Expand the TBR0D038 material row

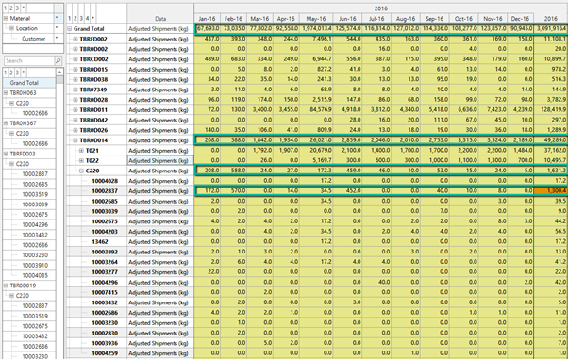[75, 79]
